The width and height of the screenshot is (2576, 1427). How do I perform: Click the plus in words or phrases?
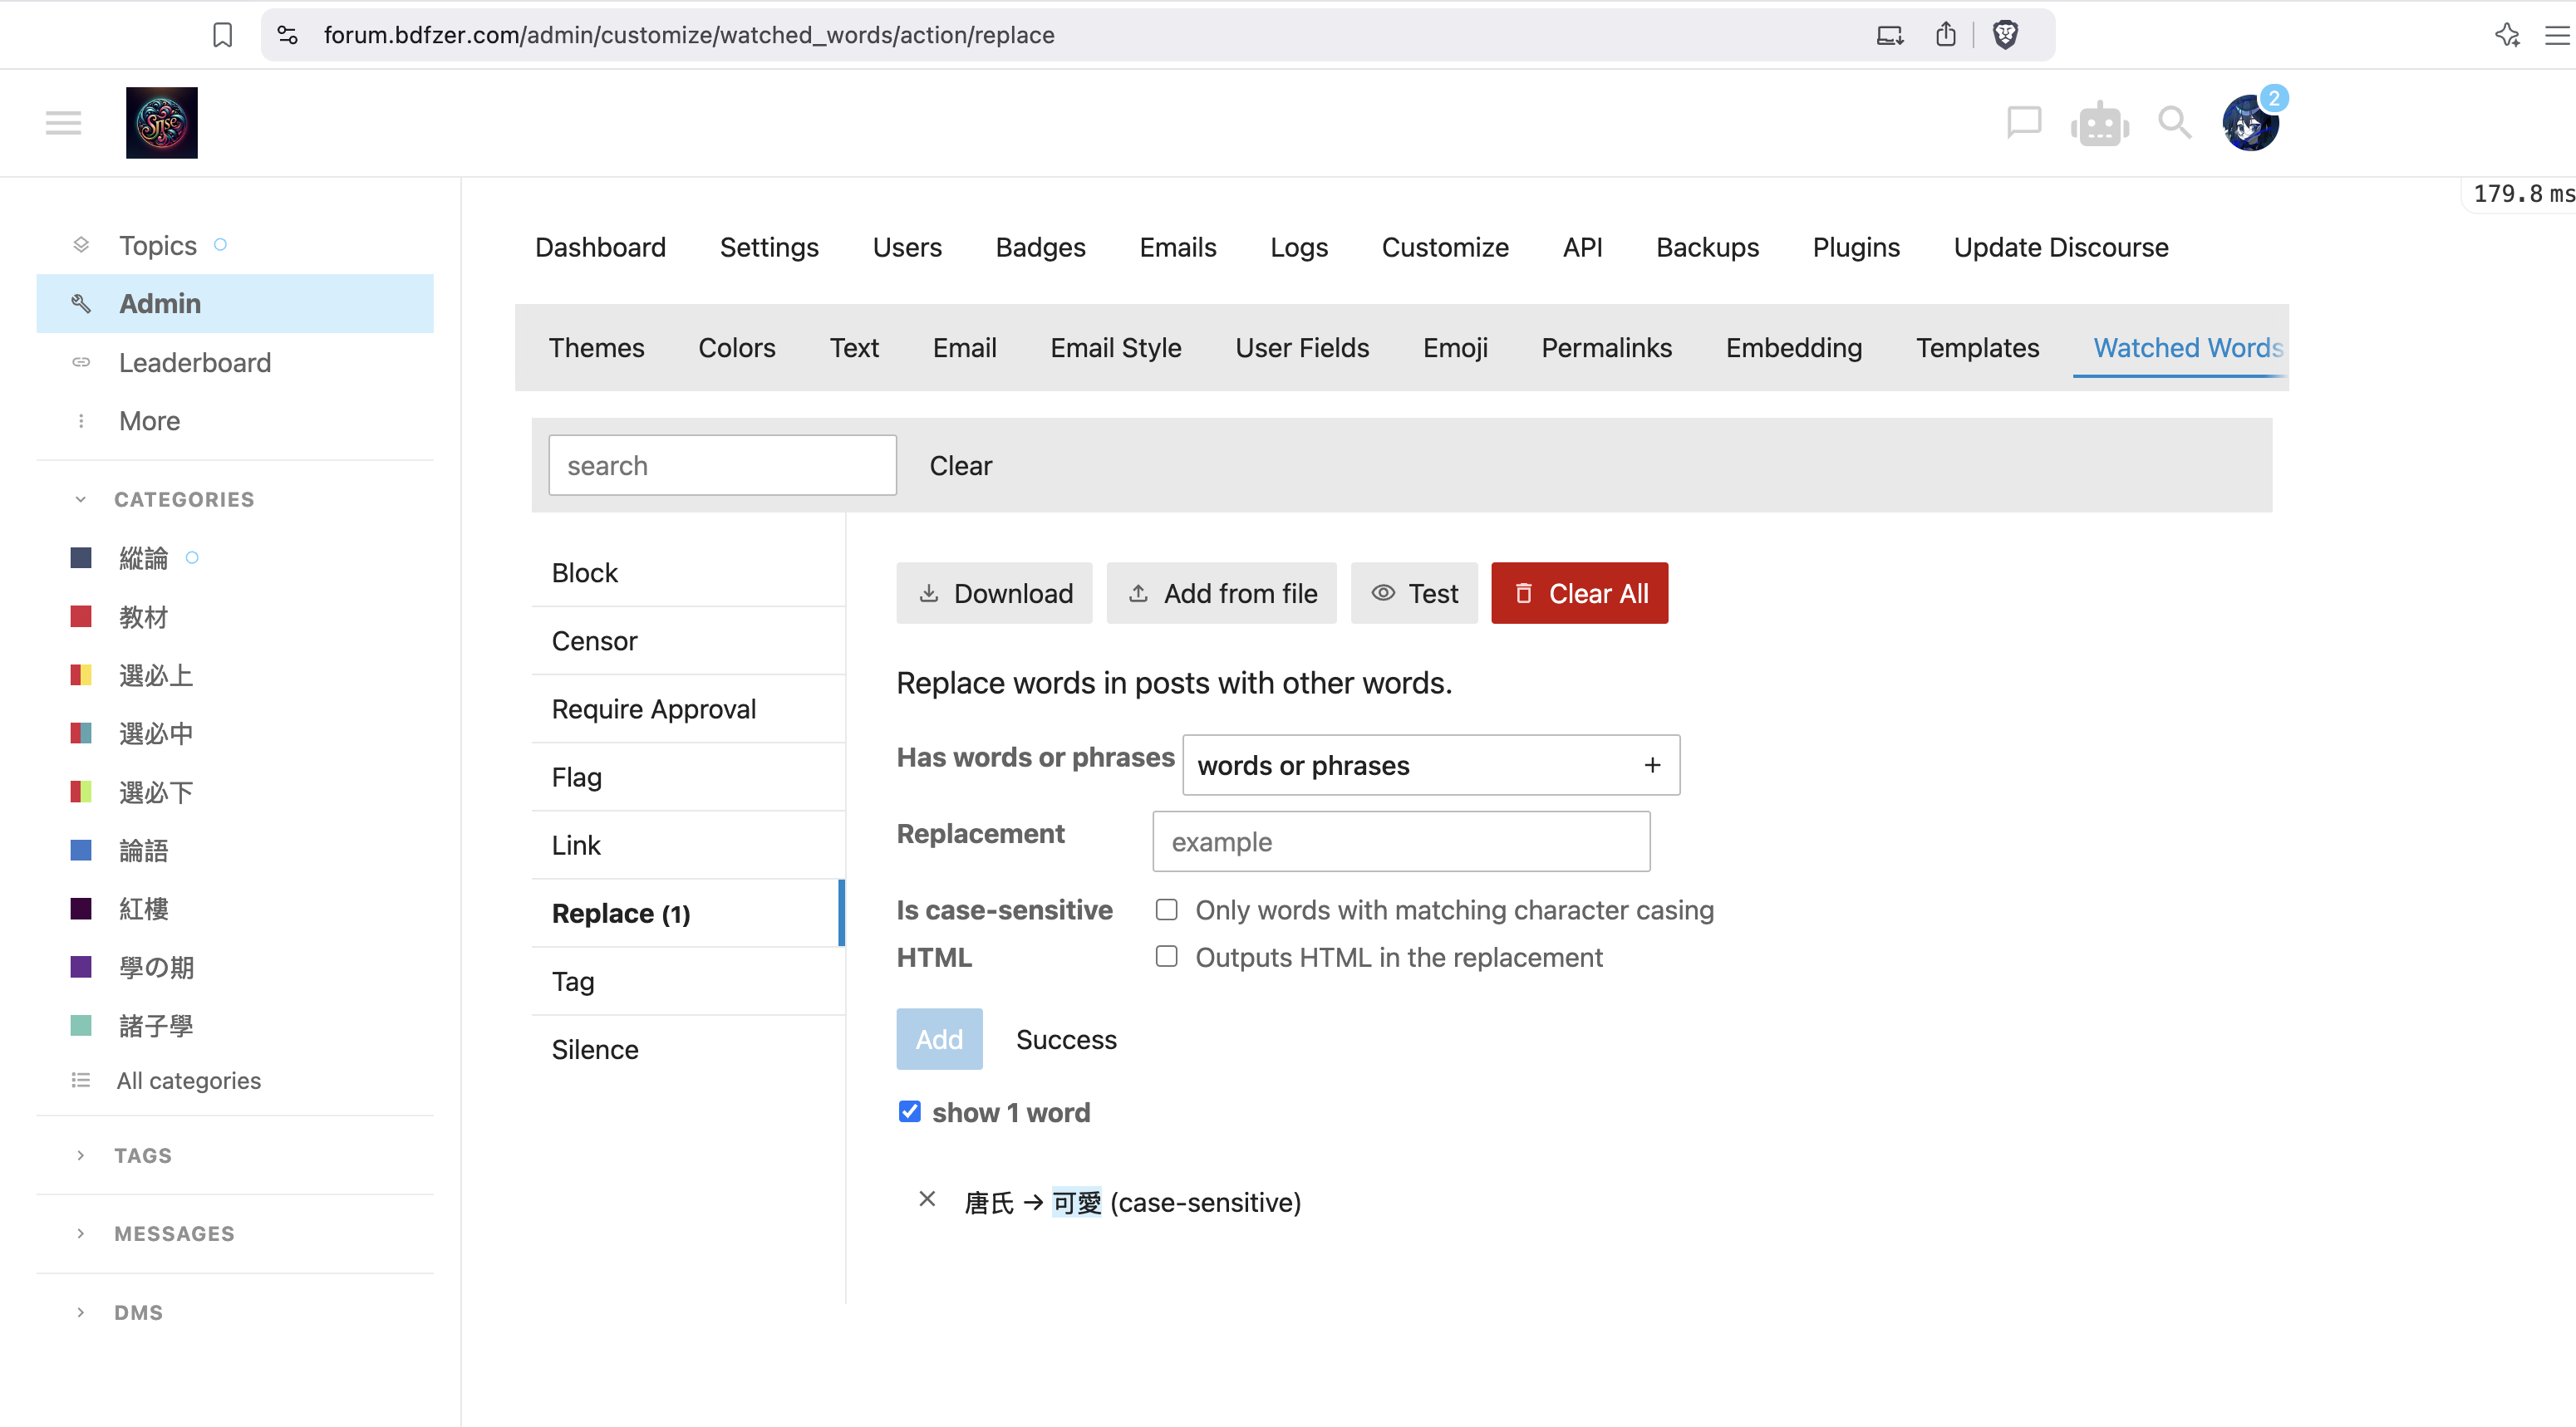point(1652,766)
